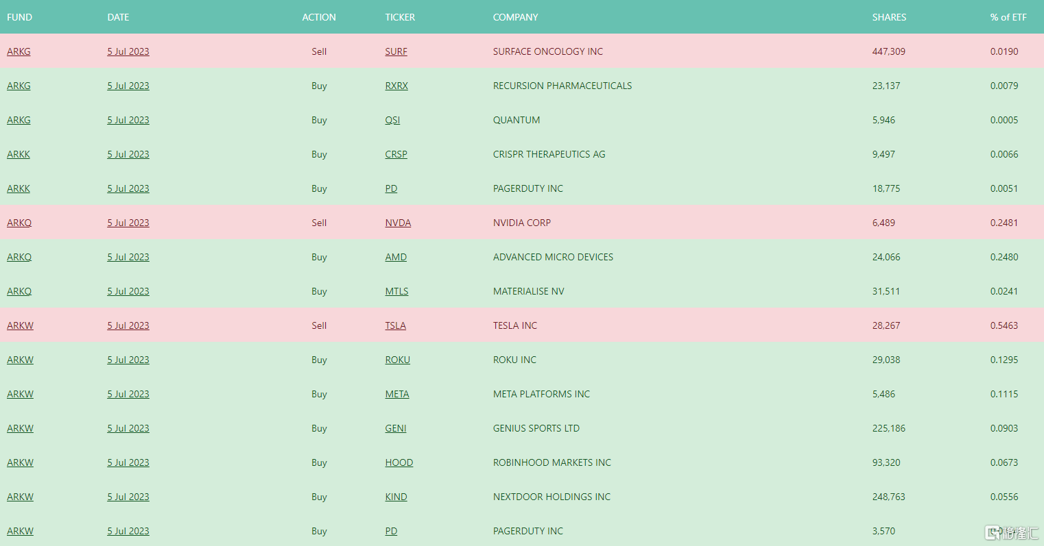Click the 447,309 shares value

click(889, 51)
